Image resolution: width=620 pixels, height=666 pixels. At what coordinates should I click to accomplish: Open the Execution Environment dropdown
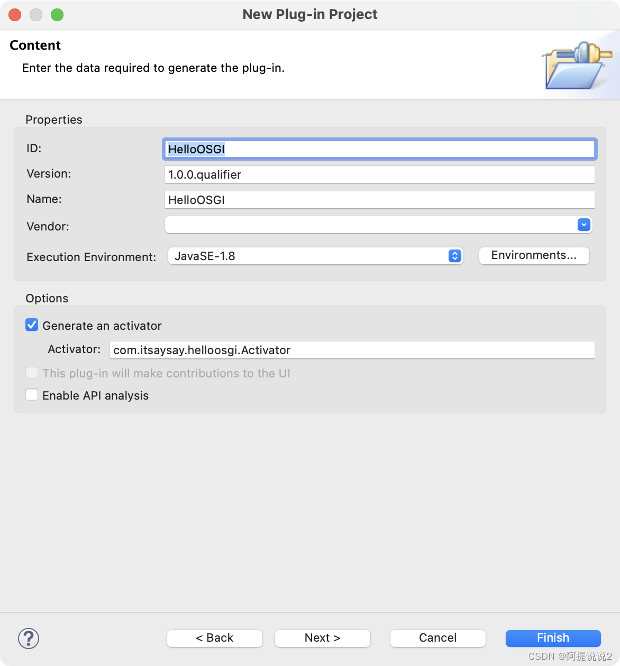tap(315, 256)
